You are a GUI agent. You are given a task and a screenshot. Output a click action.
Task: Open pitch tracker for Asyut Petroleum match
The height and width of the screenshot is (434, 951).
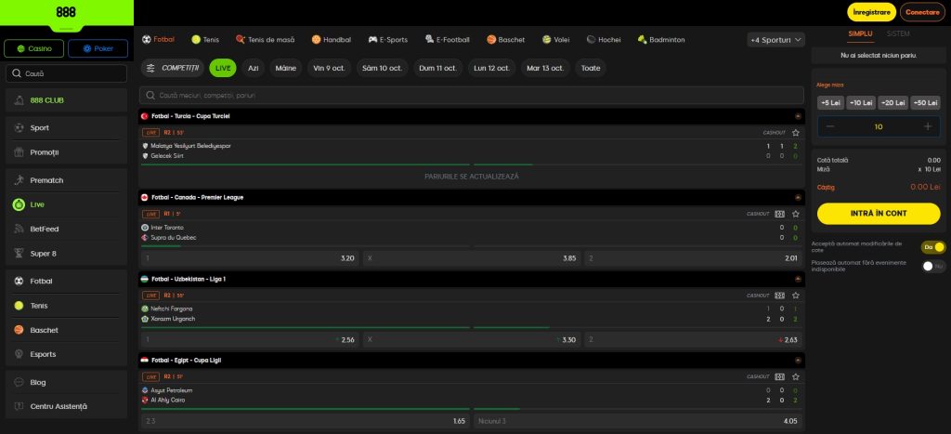coord(779,376)
